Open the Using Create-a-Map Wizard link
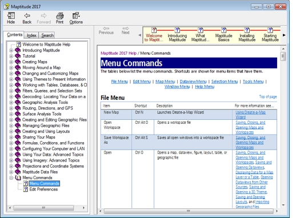Screen dimensions: 300x218 click(x=250, y=115)
